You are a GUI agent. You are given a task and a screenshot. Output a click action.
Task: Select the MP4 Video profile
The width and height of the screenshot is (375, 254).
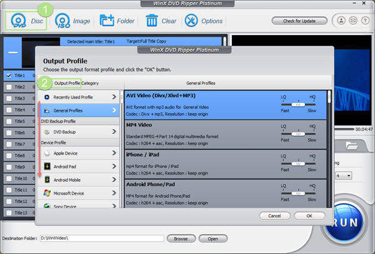[226, 135]
